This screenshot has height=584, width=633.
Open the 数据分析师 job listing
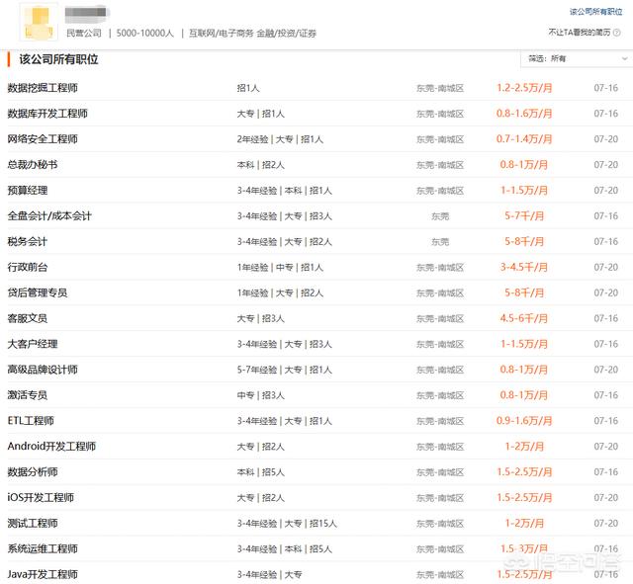33,472
